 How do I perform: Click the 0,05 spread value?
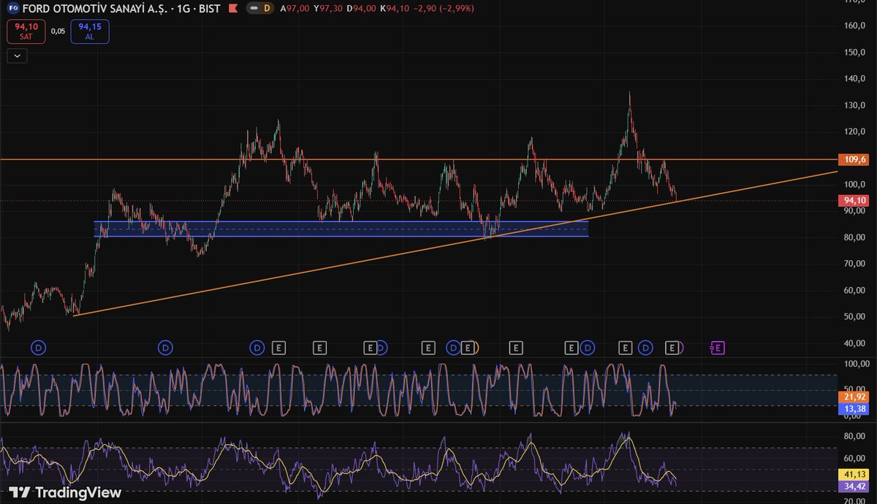(x=58, y=31)
